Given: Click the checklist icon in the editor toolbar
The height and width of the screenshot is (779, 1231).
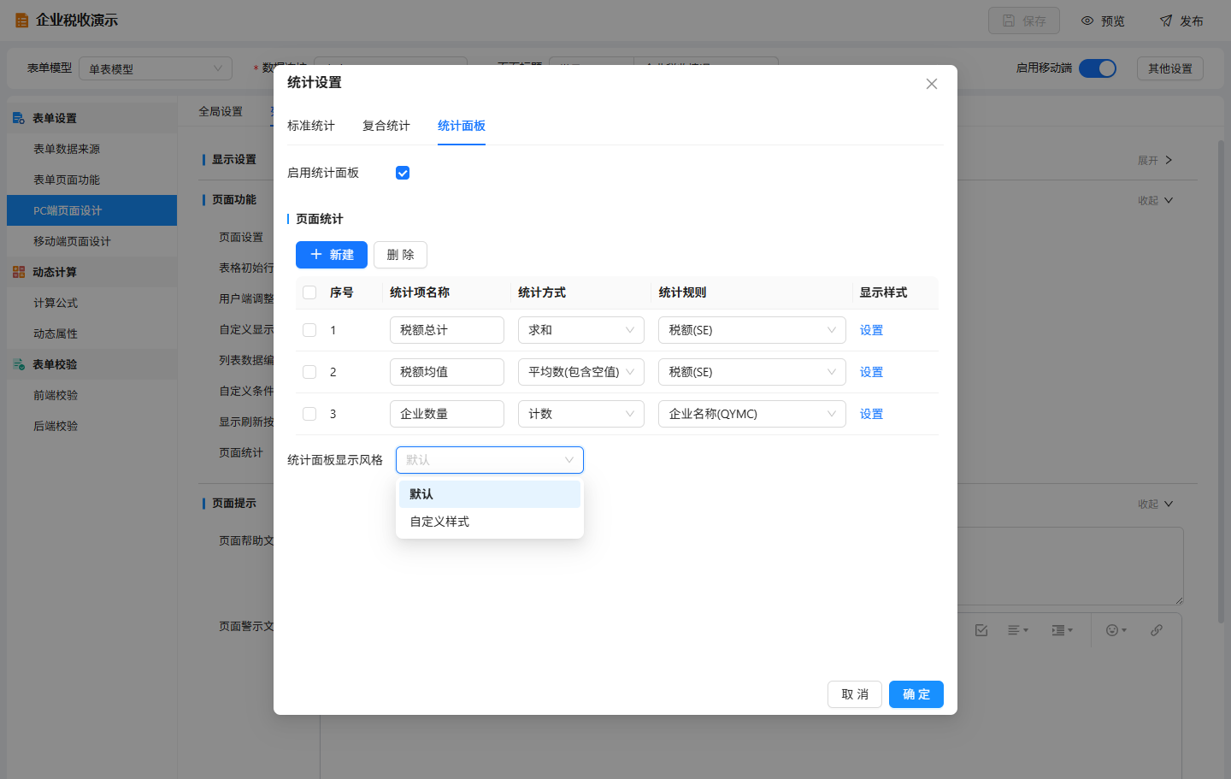Looking at the screenshot, I should tap(981, 630).
